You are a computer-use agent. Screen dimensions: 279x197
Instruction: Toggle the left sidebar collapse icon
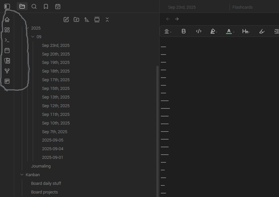tap(7, 6)
